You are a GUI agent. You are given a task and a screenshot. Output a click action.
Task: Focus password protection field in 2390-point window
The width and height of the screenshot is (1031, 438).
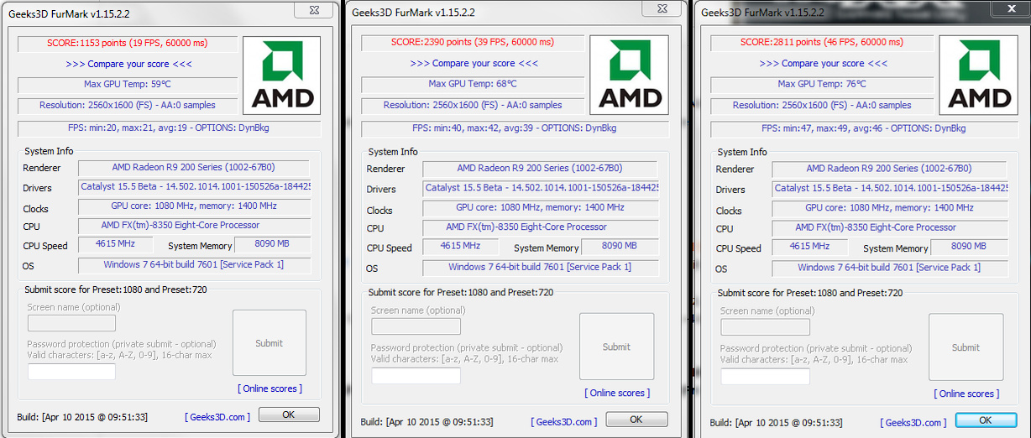(416, 376)
